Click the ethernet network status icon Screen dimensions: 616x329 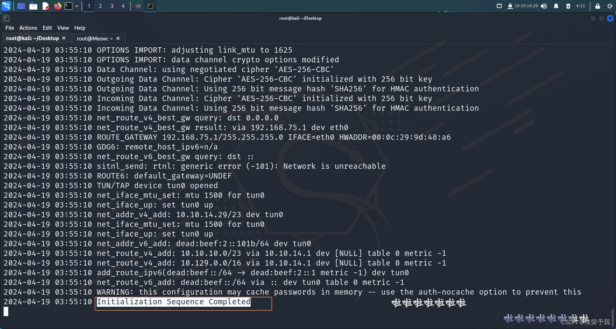(x=499, y=6)
